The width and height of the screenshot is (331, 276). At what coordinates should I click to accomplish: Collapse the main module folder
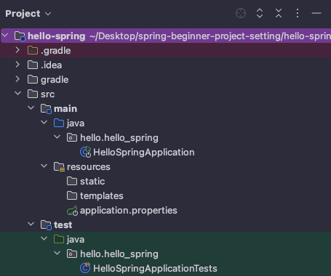31,108
